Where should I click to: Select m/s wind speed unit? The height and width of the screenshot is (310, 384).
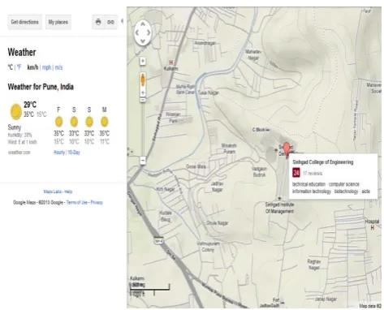click(58, 67)
